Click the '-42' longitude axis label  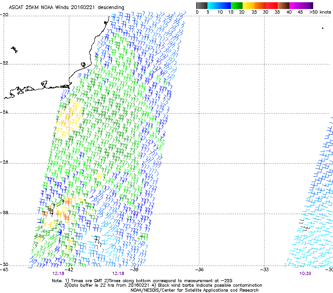coord(69,270)
